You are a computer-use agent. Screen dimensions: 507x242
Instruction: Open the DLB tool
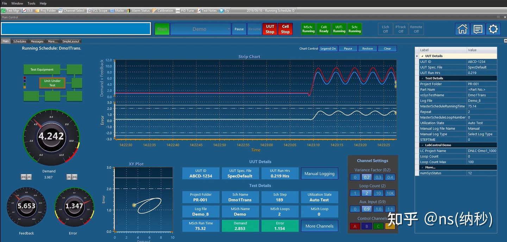27,10
